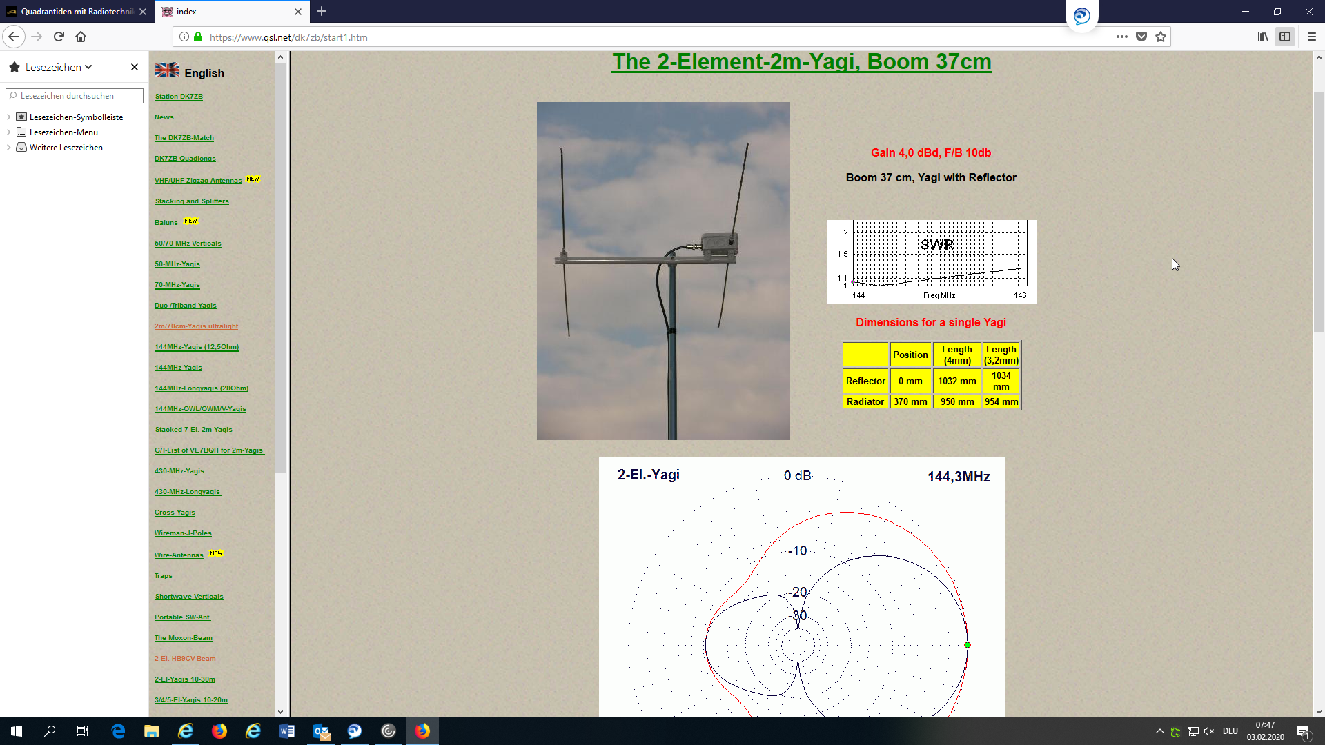Toggle the sidebar view button

[x=1285, y=37]
